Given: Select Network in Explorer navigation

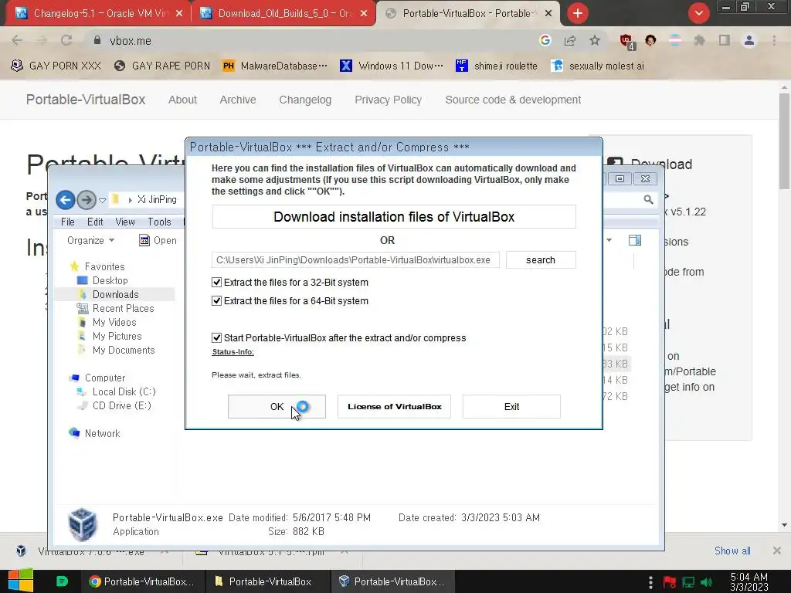Looking at the screenshot, I should pyautogui.click(x=103, y=433).
